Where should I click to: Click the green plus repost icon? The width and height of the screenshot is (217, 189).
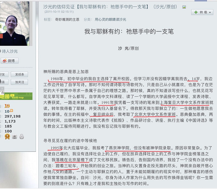[196, 12]
